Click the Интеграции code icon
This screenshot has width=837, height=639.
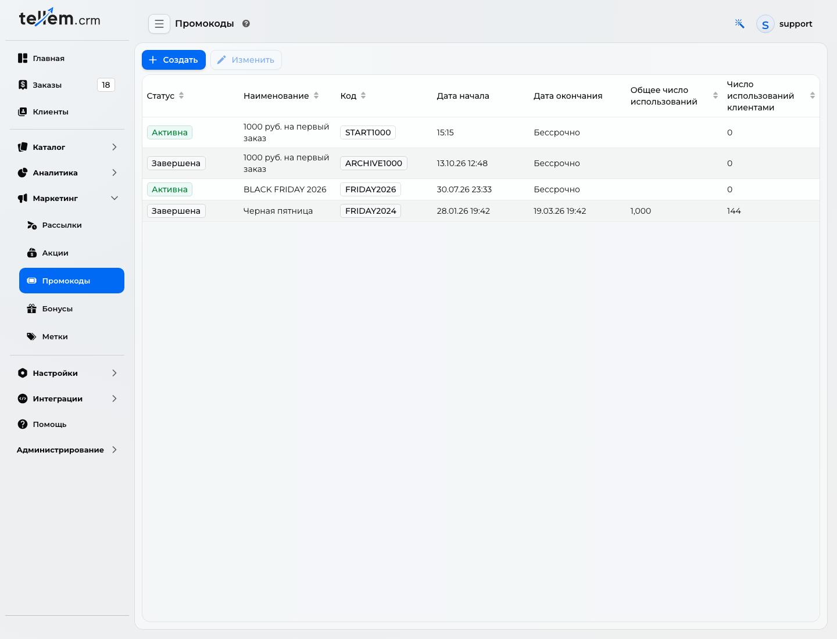click(23, 399)
